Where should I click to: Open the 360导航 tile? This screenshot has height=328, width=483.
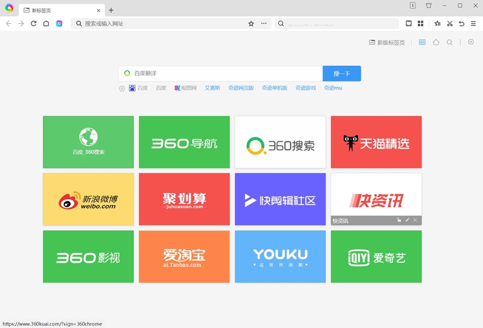point(184,142)
